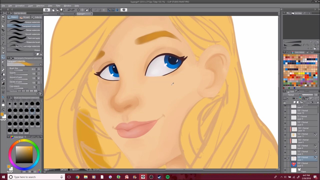Hide Layer 14 visibility
320x180 pixels.
(285, 129)
